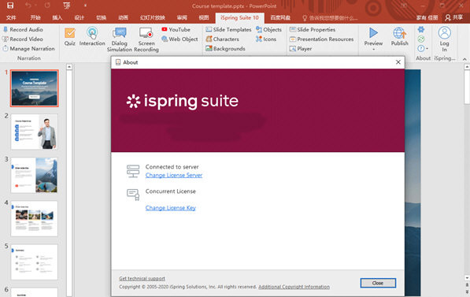The image size is (470, 297).
Task: Click the Log In account icon
Action: [x=444, y=33]
